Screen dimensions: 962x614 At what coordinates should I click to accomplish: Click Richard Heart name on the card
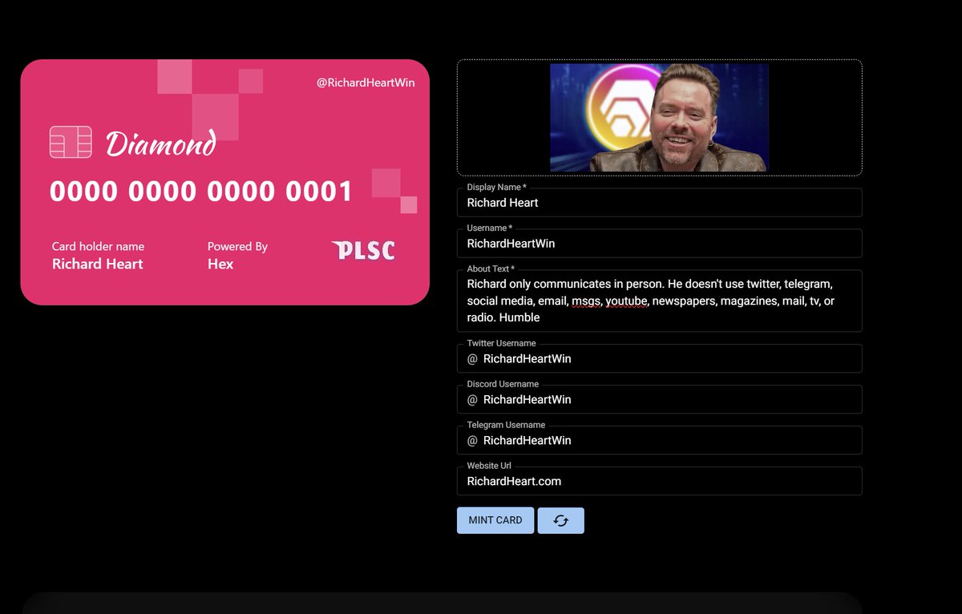click(x=98, y=264)
